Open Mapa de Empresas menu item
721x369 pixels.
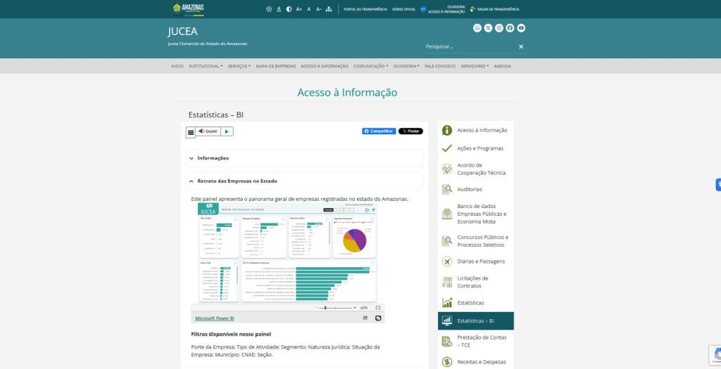275,66
